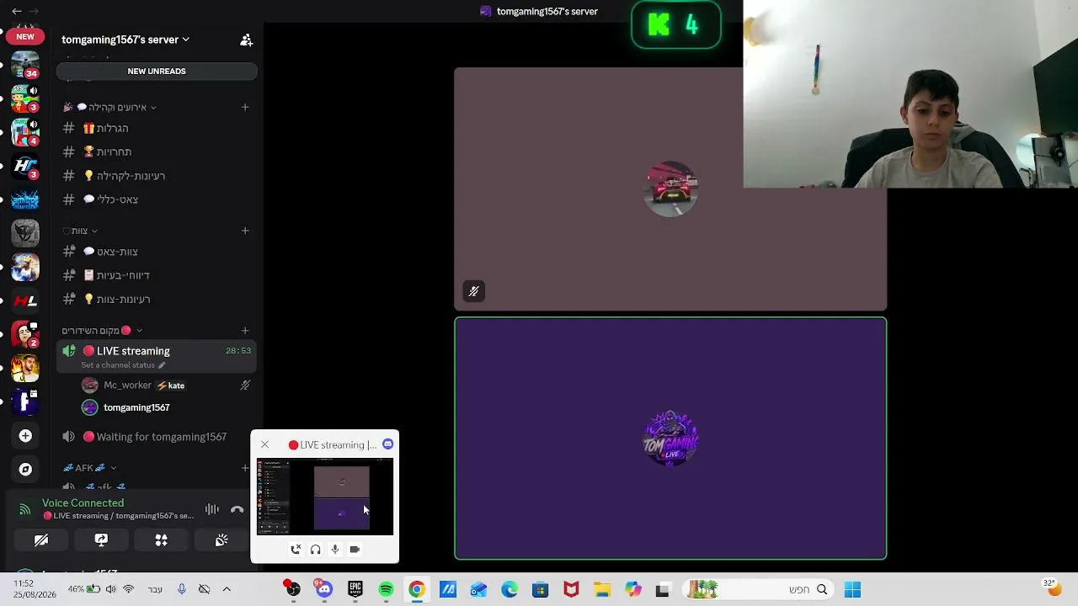This screenshot has width=1078, height=606.
Task: Open Google Chrome from the taskbar
Action: coord(417,589)
